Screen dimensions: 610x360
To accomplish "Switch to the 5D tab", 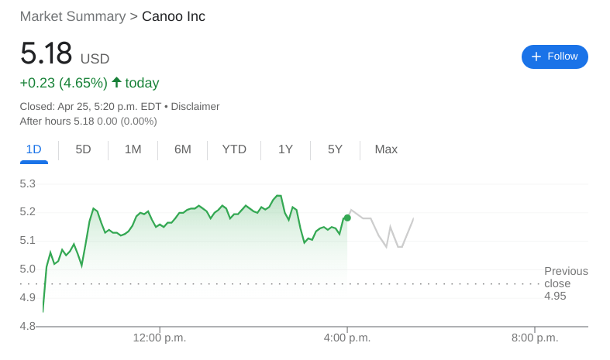I will point(83,149).
